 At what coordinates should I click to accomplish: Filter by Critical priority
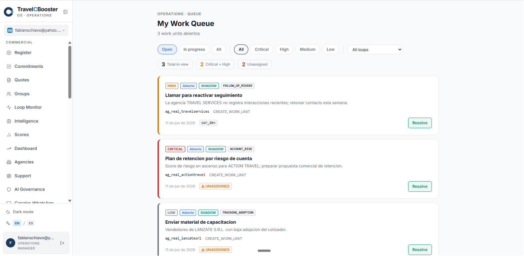(x=262, y=49)
